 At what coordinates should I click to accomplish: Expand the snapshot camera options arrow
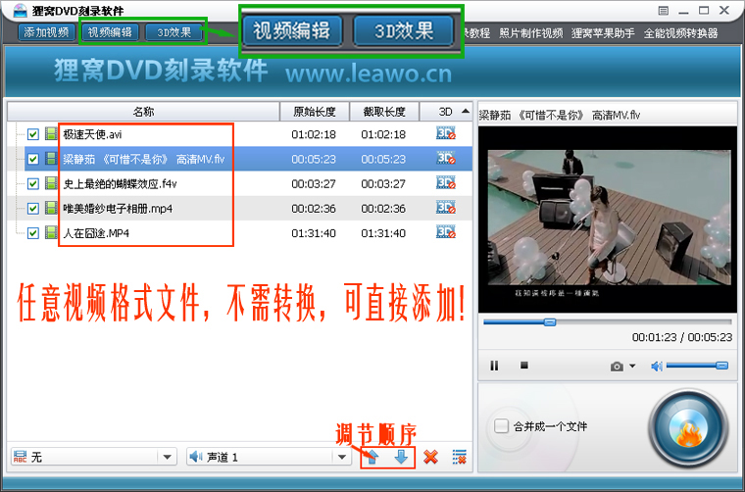pyautogui.click(x=632, y=367)
